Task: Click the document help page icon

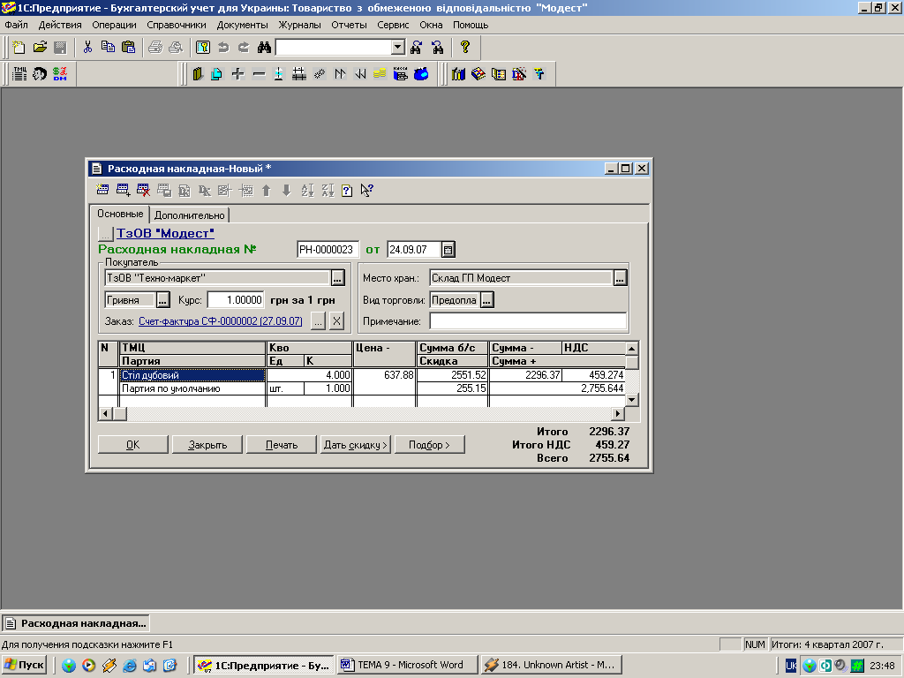Action: [347, 191]
